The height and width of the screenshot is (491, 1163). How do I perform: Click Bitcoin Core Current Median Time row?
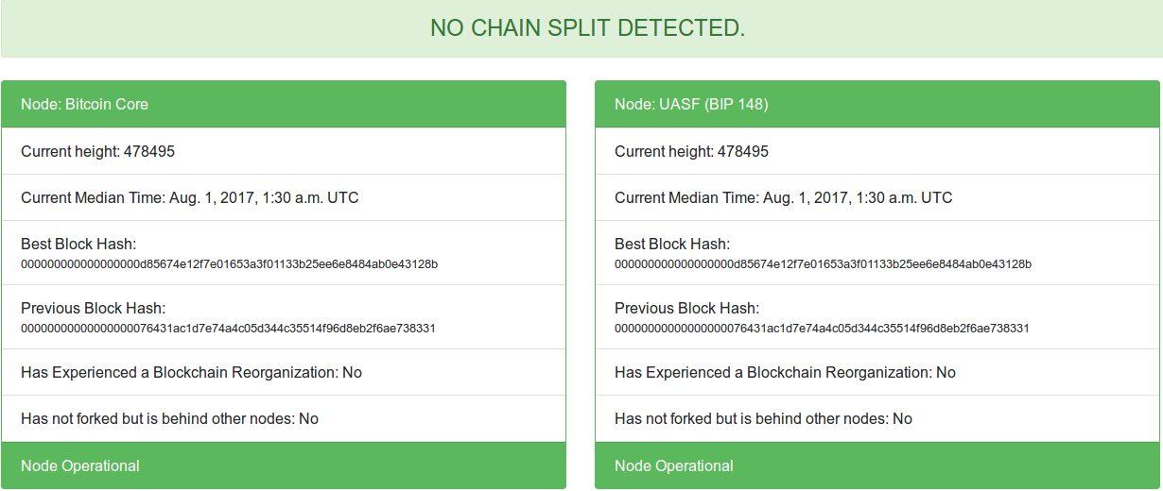pyautogui.click(x=190, y=197)
